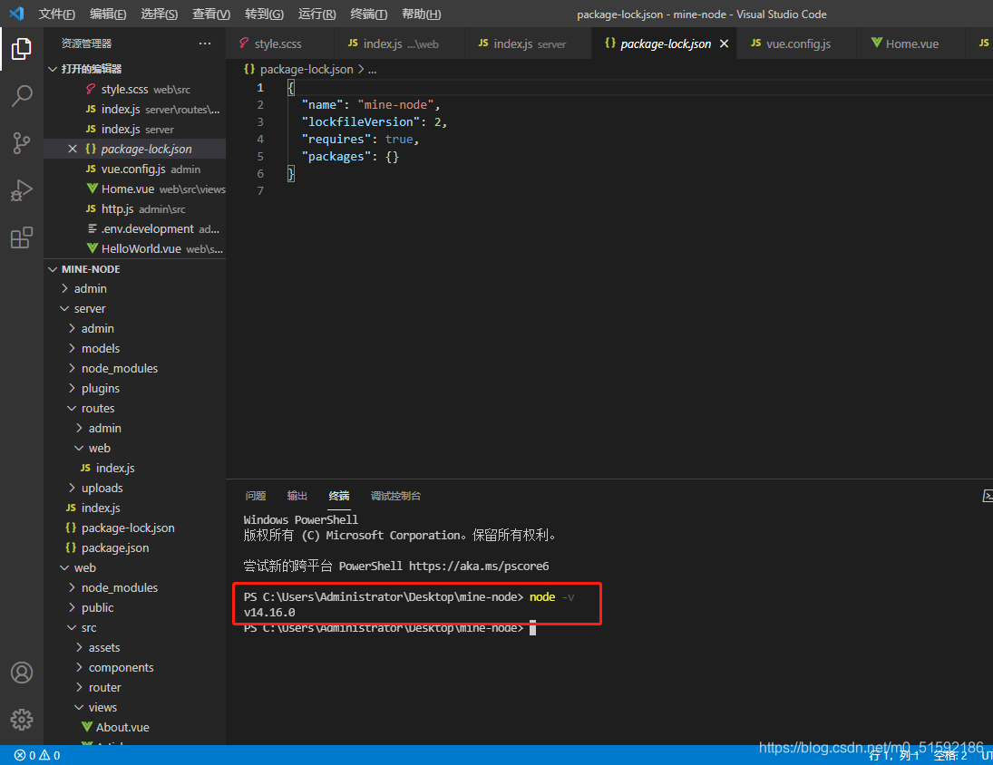The image size is (993, 765).
Task: Expand the components folder
Action: click(135, 667)
